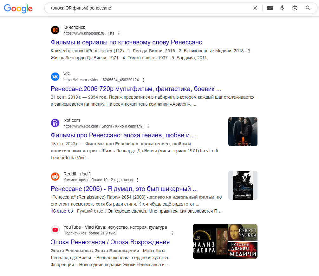Open Ренессанс.2006 720p мультфильм result
This screenshot has width=319, height=276.
(136, 89)
